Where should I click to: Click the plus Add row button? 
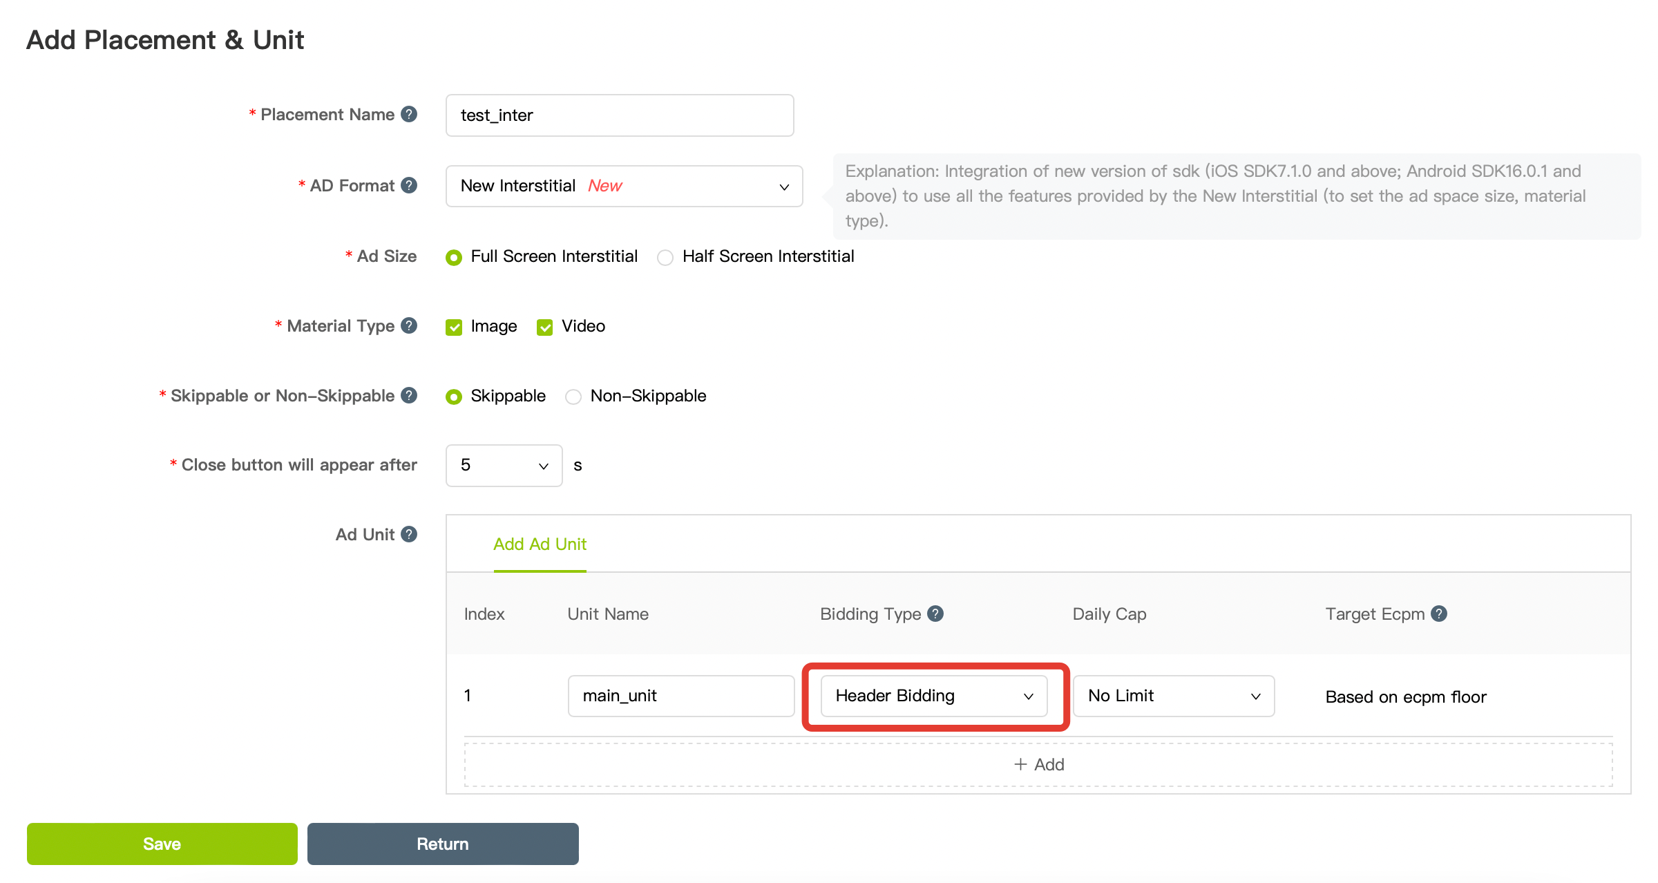coord(1038,764)
